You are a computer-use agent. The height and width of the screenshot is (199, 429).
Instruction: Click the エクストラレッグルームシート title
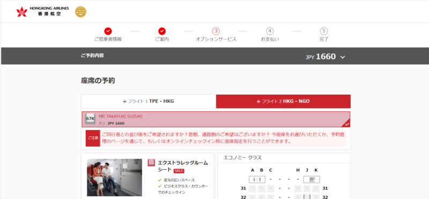pos(183,166)
